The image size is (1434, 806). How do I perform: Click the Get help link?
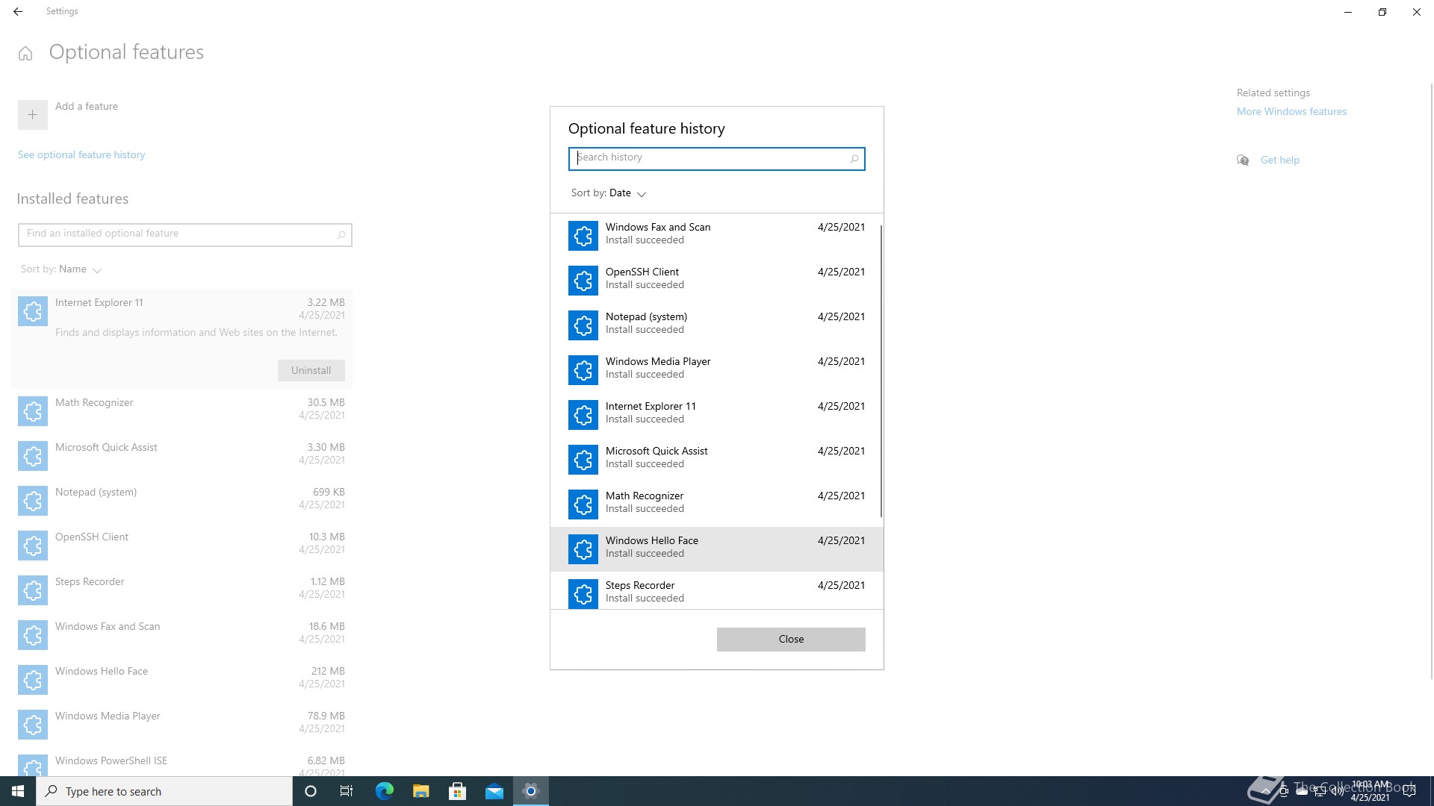click(x=1279, y=160)
